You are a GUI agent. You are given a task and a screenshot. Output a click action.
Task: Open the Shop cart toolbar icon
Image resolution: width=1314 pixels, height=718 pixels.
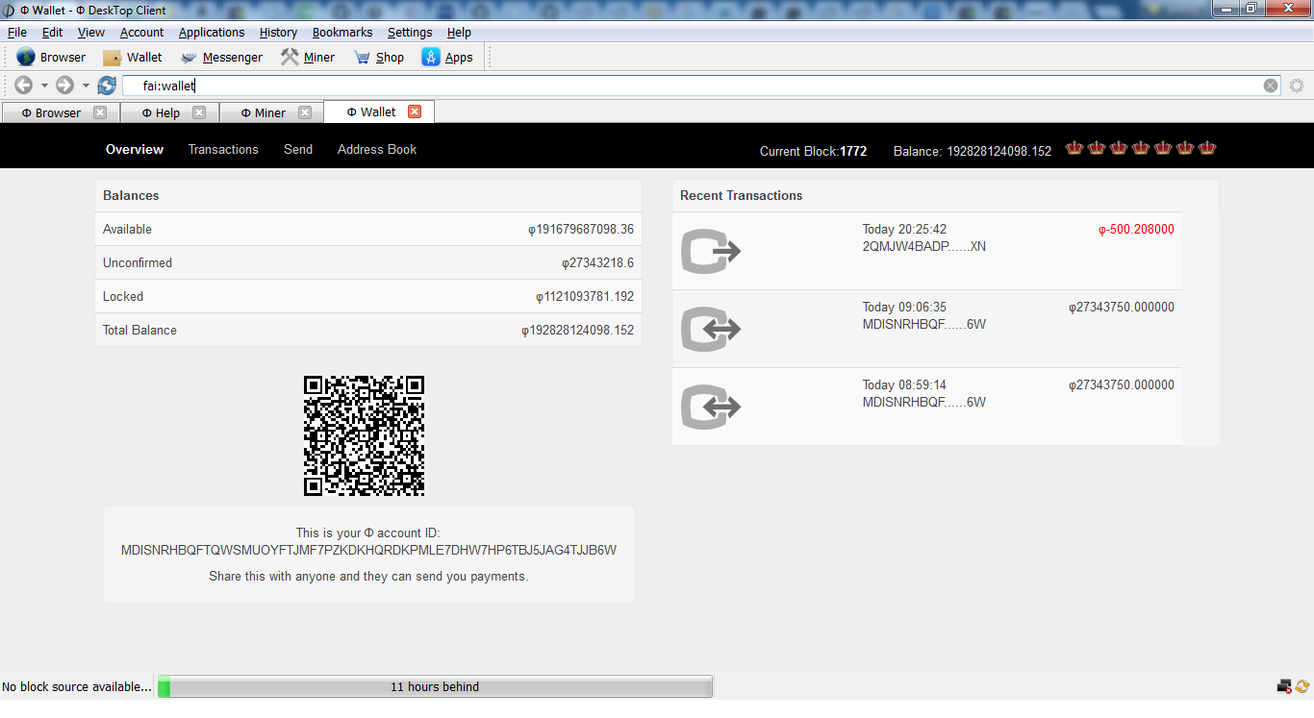click(362, 58)
